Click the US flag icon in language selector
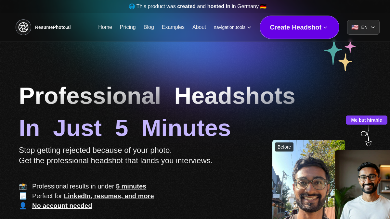 coord(355,27)
